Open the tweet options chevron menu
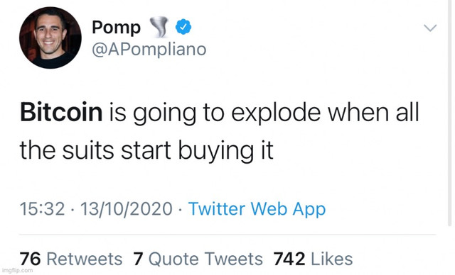The image size is (455, 275). click(430, 28)
